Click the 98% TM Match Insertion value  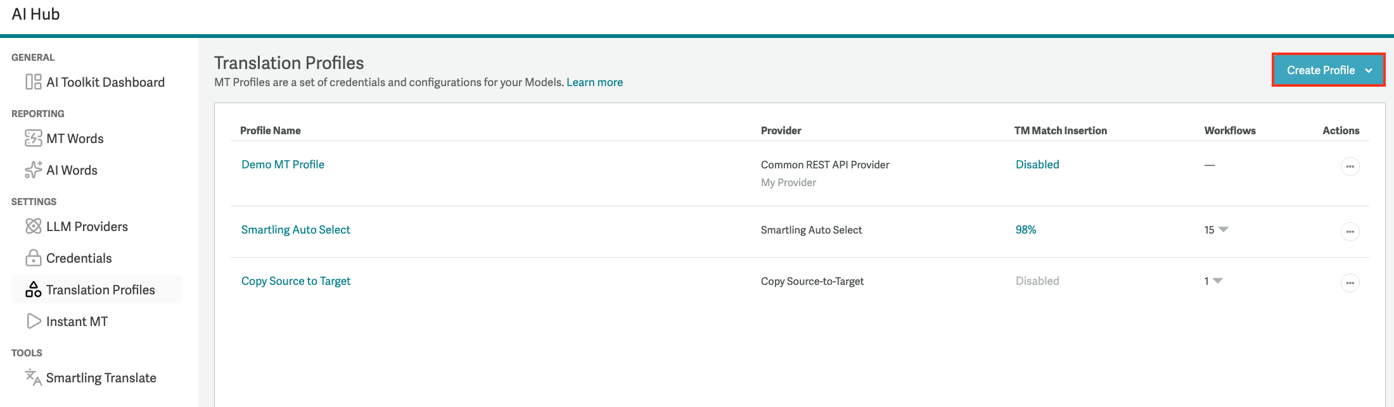click(x=1026, y=230)
